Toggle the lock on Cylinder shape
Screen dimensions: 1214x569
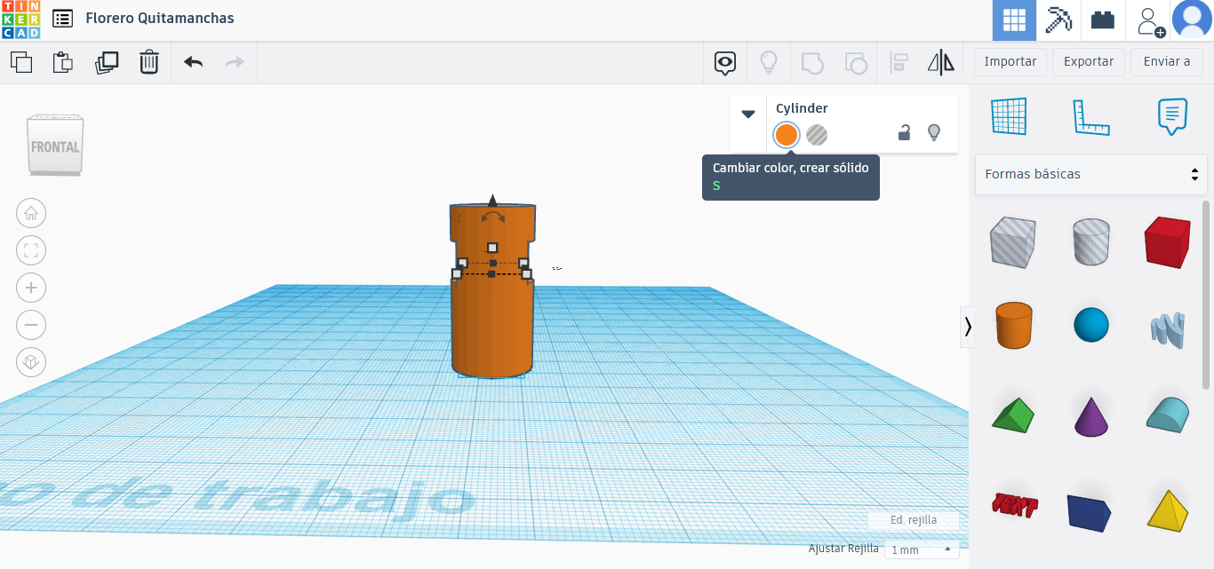coord(904,133)
